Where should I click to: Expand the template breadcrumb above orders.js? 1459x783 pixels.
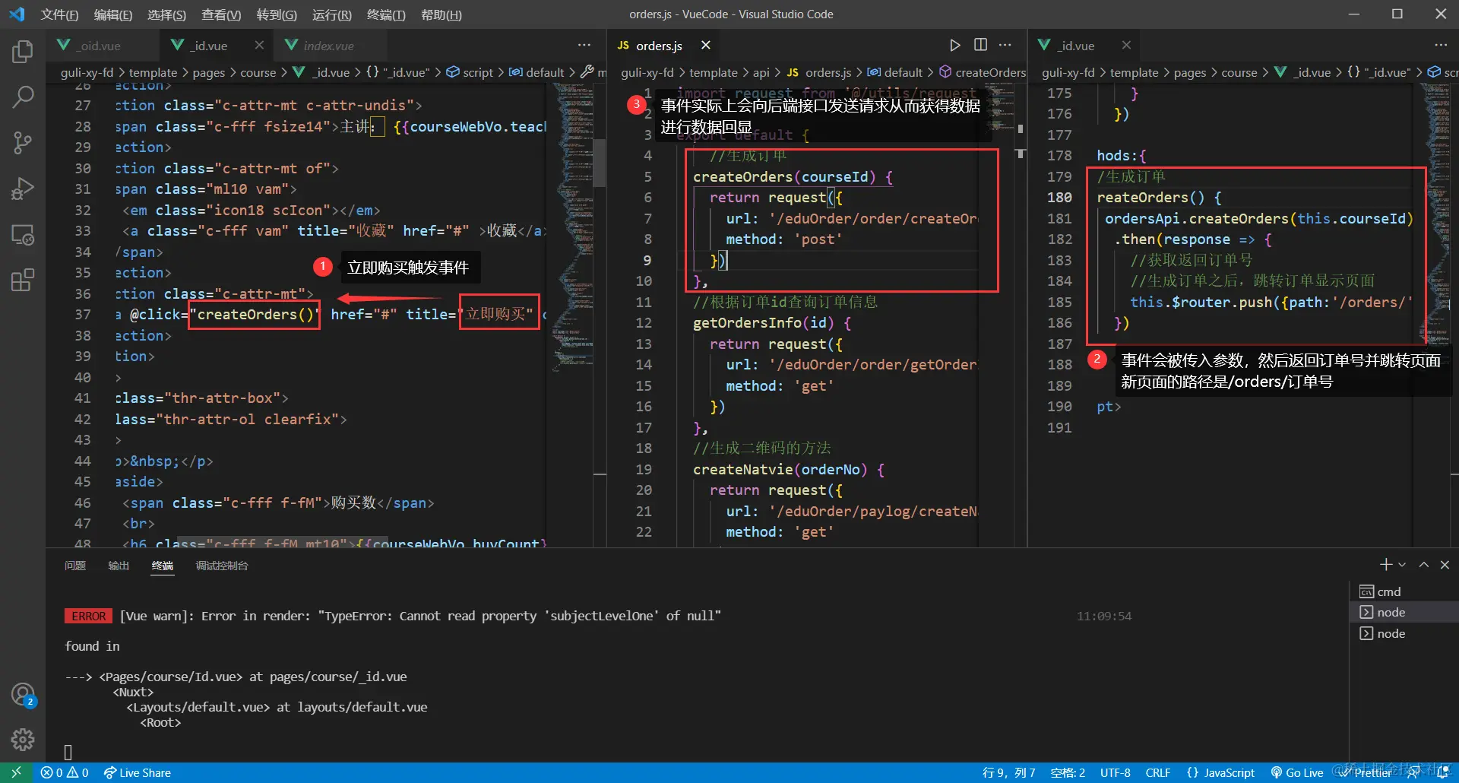714,72
